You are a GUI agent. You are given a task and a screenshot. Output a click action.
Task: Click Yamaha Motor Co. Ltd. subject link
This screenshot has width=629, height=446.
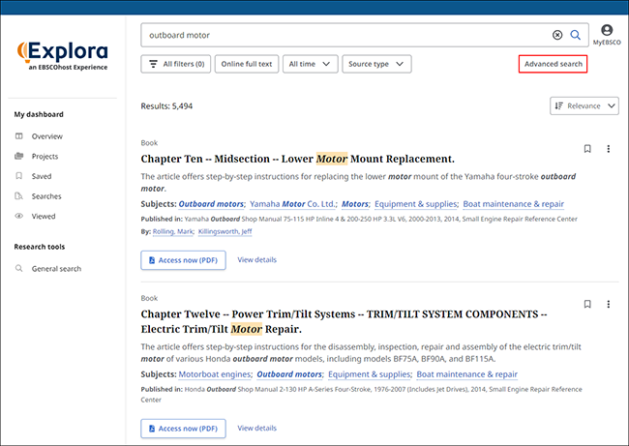[292, 204]
